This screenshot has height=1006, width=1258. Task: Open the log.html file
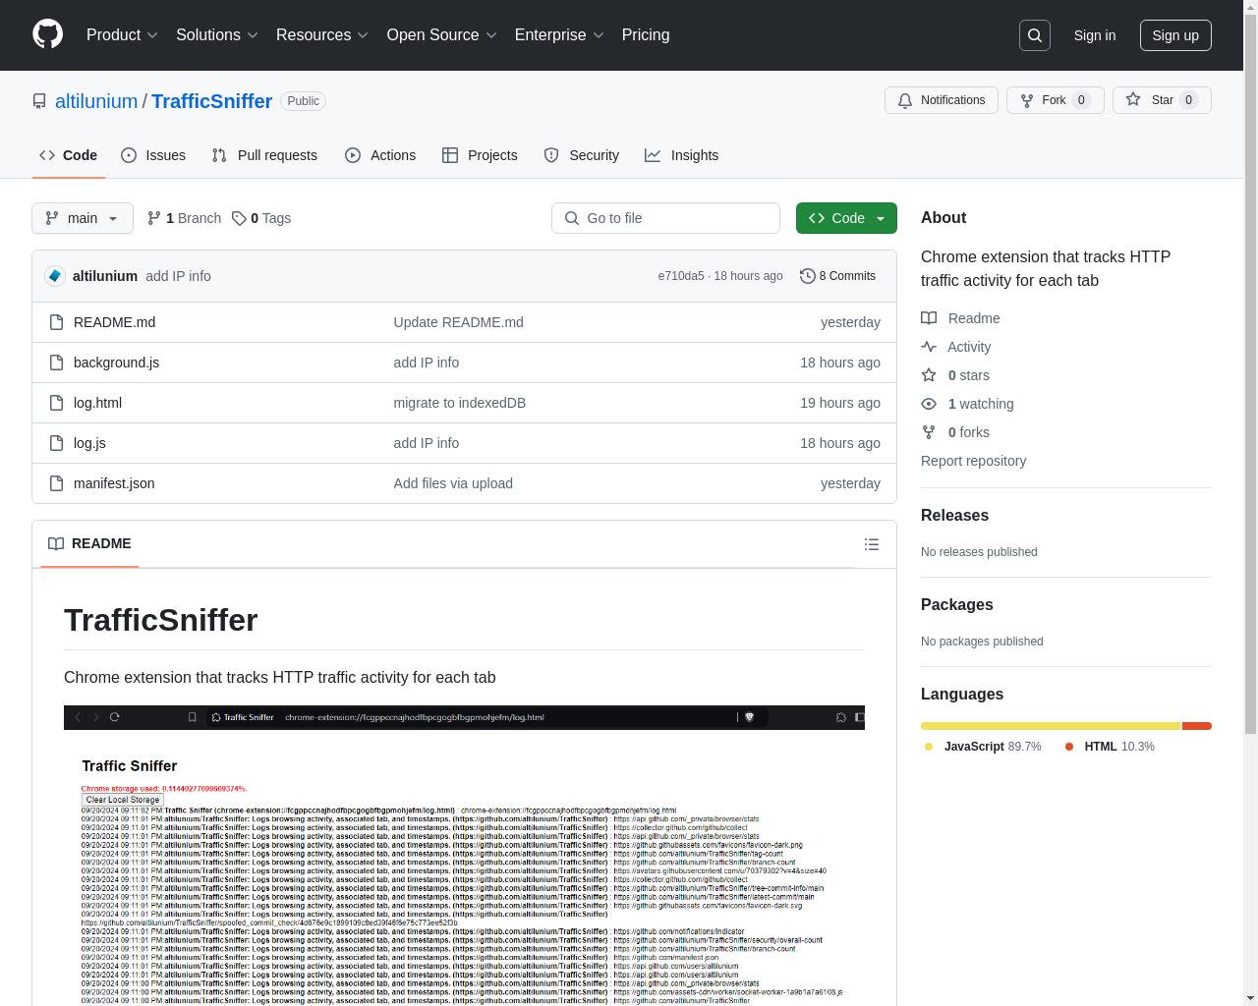pos(97,403)
